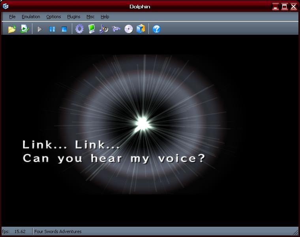
Task: Click the 'Can you hear my voice?' game text
Action: pyautogui.click(x=114, y=158)
